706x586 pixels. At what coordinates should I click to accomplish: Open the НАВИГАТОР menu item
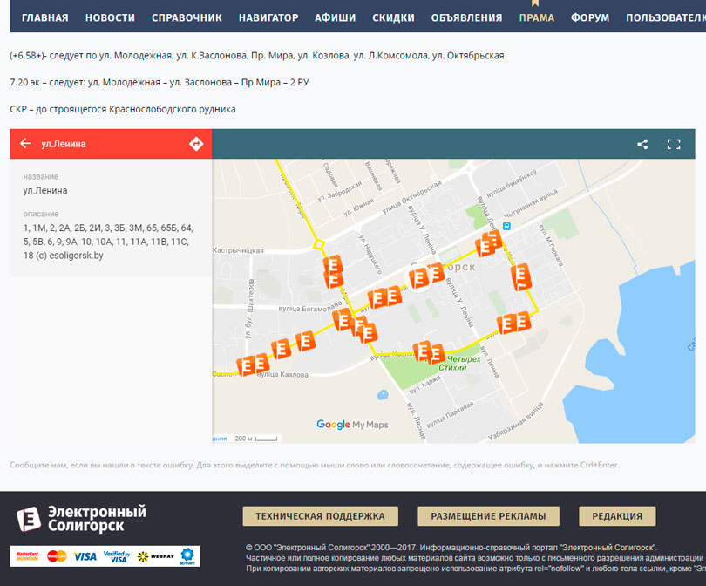tap(268, 17)
